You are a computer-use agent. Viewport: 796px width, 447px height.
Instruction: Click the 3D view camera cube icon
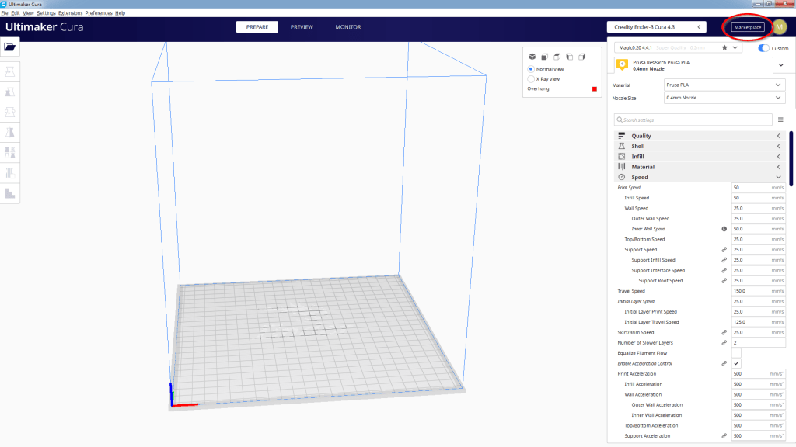[x=532, y=57]
